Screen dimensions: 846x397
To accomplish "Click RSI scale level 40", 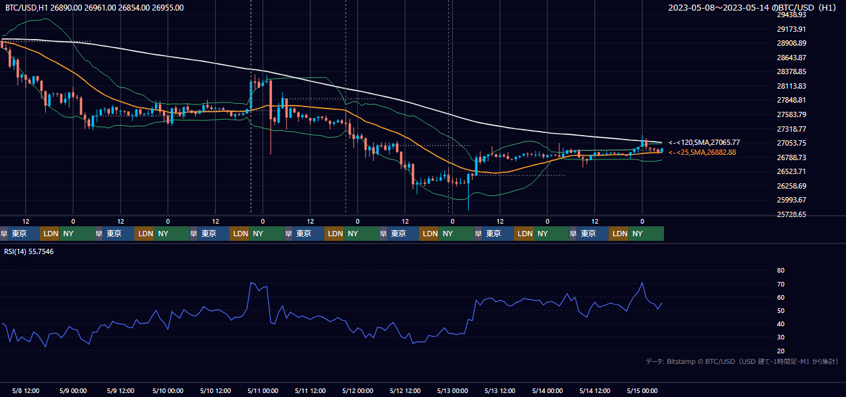I will tap(780, 324).
